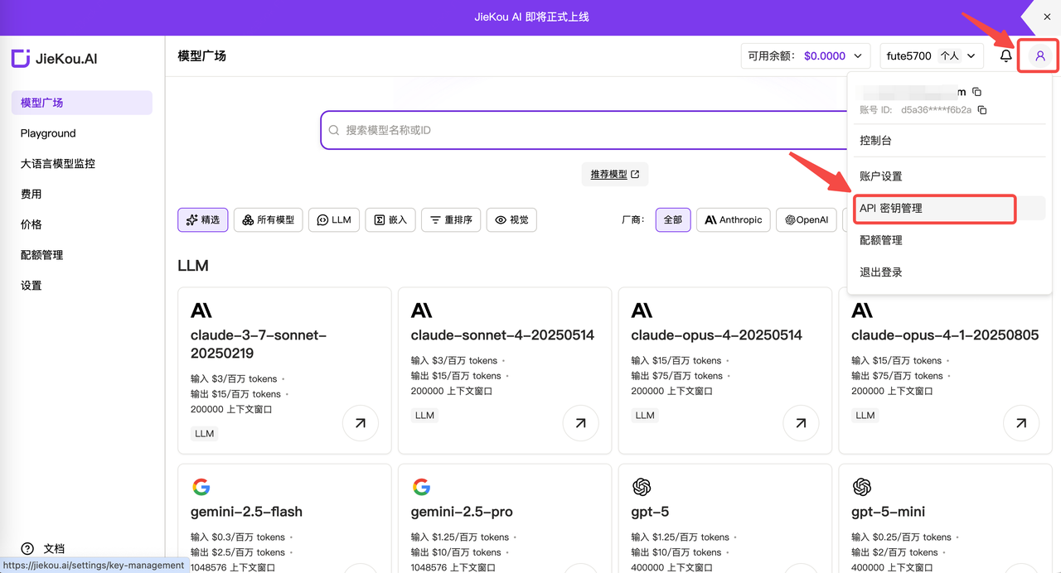Viewport: 1061px width, 573px height.
Task: Select the 精选 featured filter
Action: click(203, 219)
